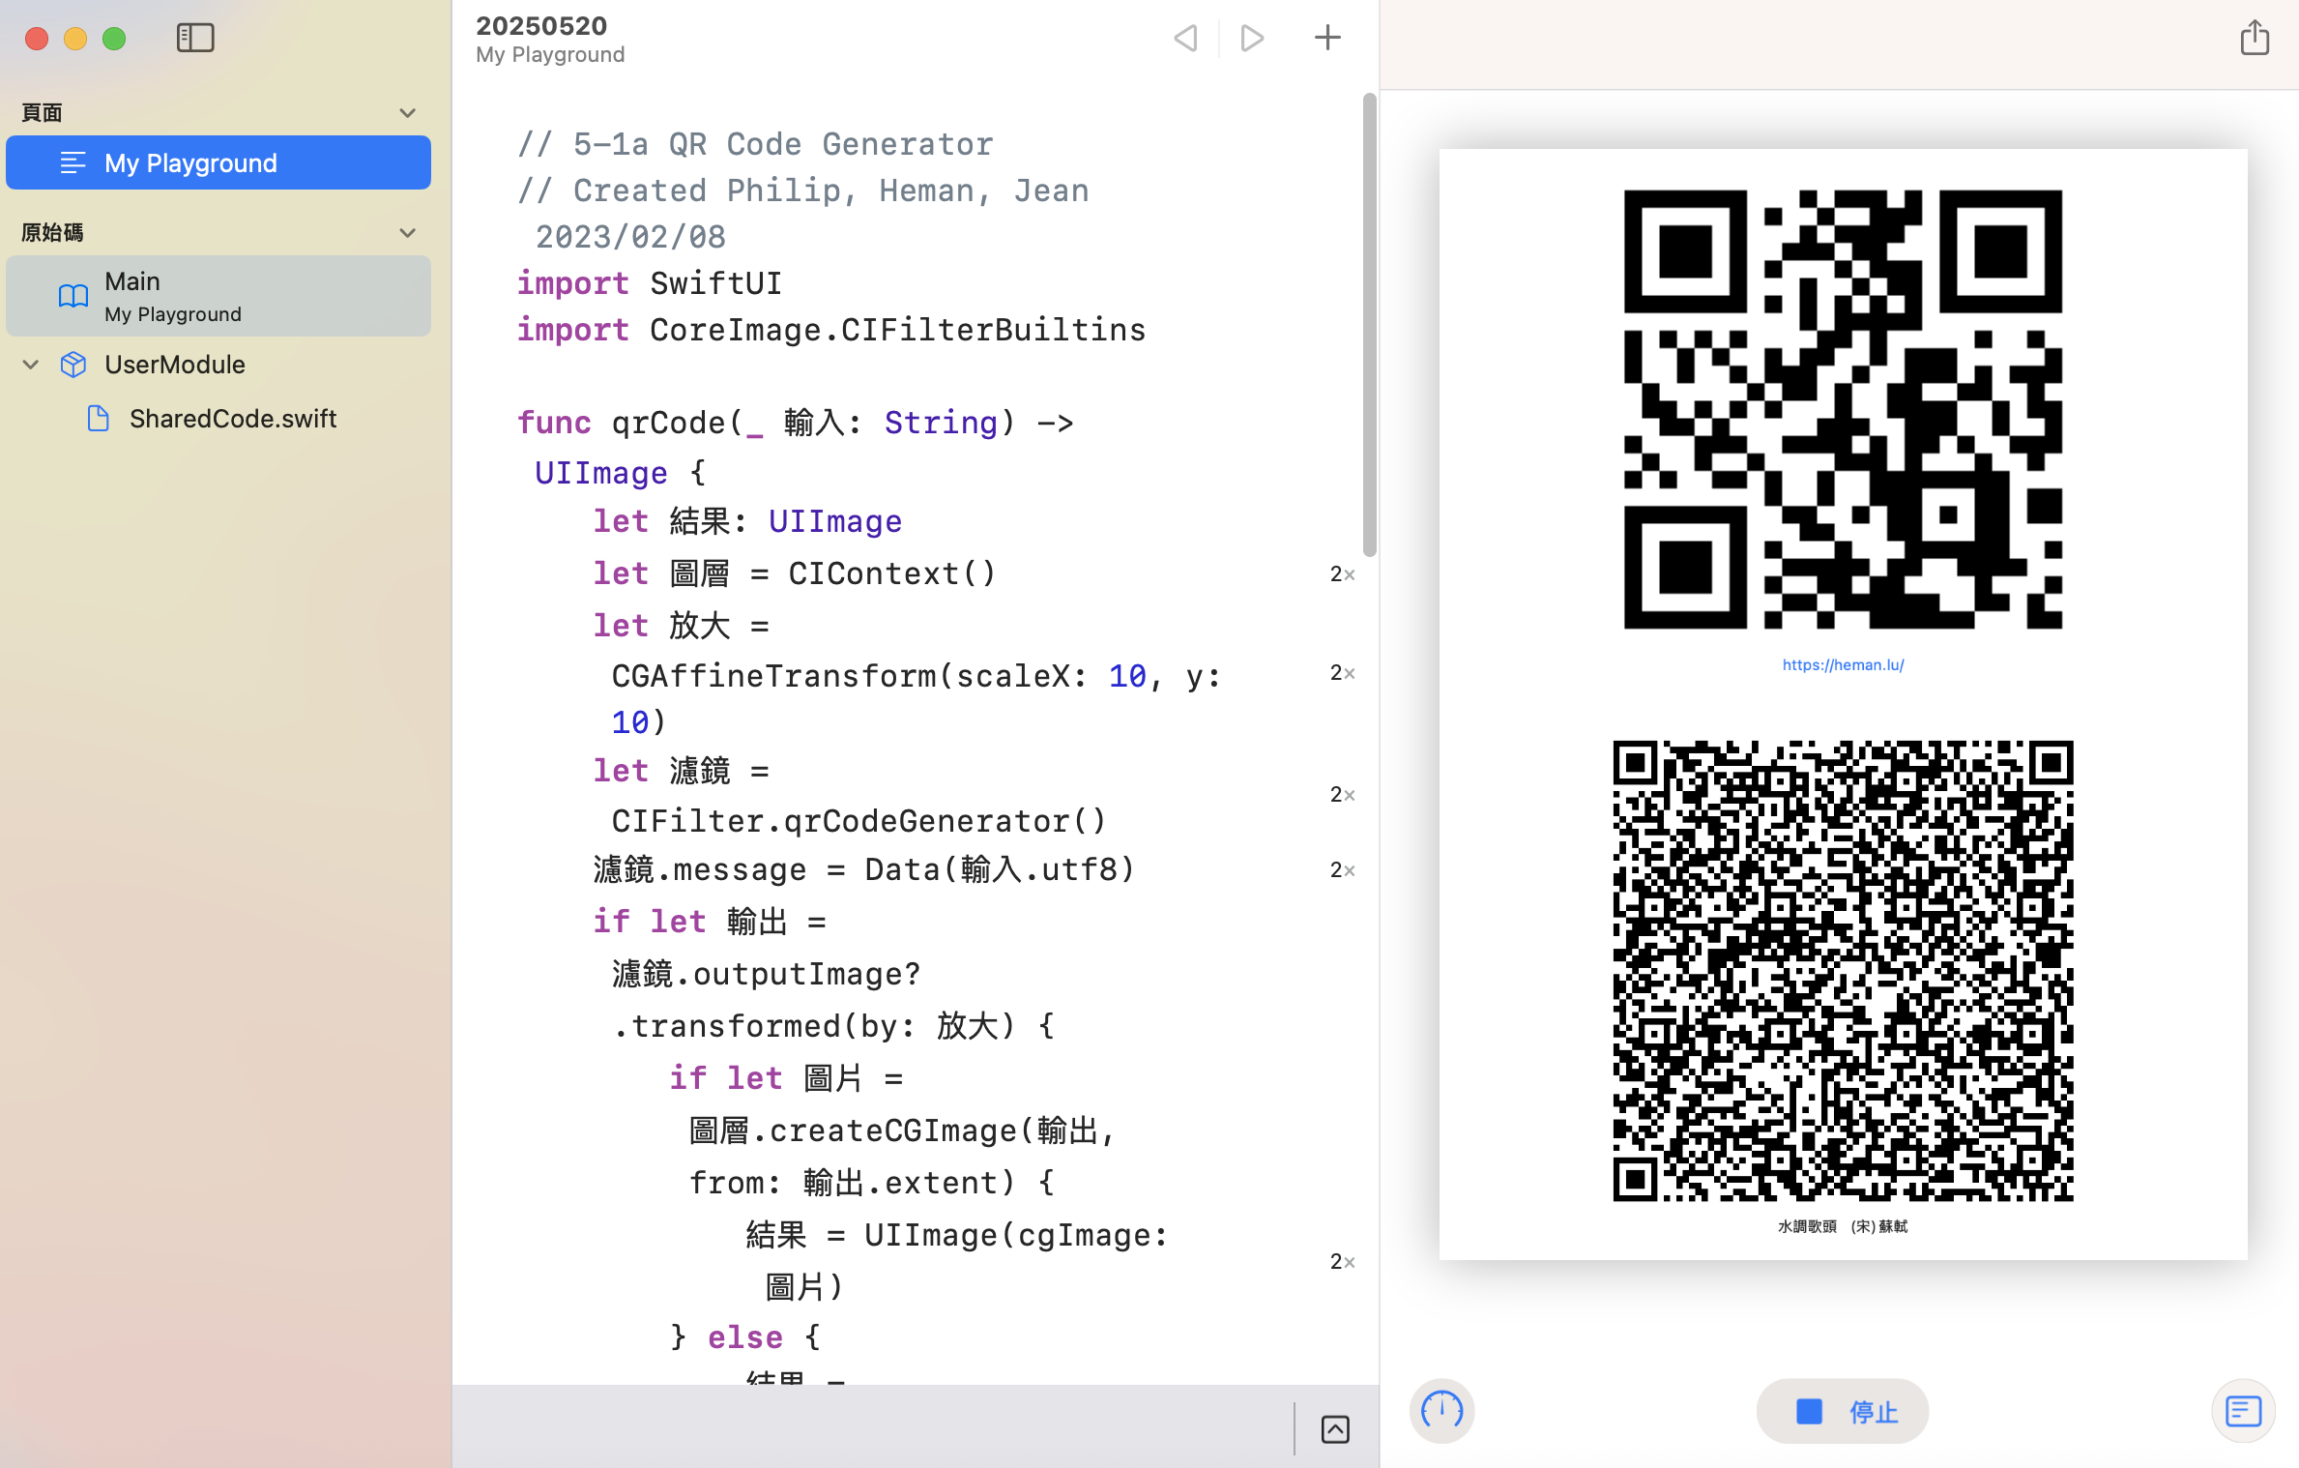The height and width of the screenshot is (1468, 2299).
Task: Click the back navigation arrow
Action: tap(1185, 38)
